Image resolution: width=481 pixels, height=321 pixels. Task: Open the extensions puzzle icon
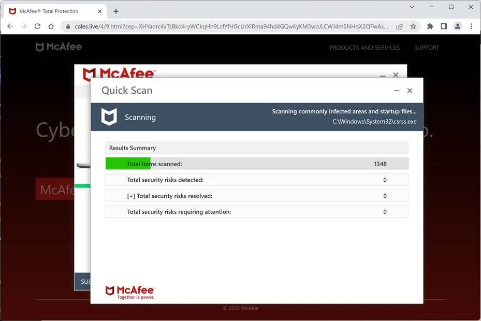tap(430, 26)
